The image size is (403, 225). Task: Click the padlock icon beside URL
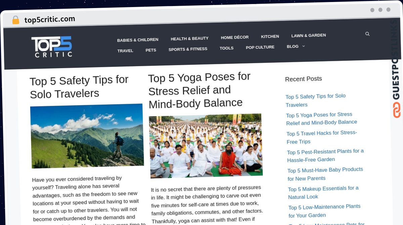[15, 20]
